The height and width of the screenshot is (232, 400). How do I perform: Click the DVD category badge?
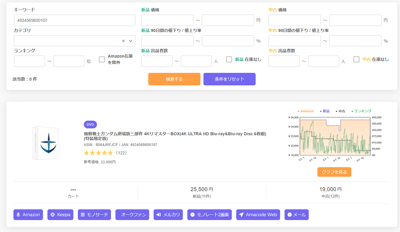tap(90, 125)
